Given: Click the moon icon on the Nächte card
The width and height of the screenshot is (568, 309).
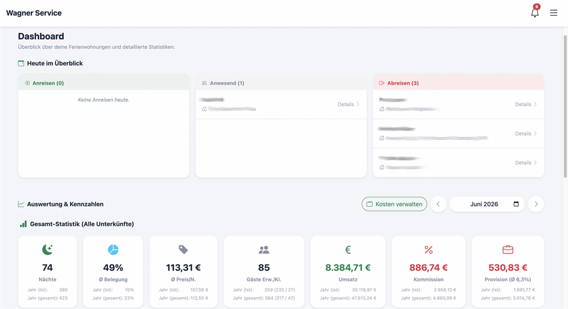Looking at the screenshot, I should [47, 249].
